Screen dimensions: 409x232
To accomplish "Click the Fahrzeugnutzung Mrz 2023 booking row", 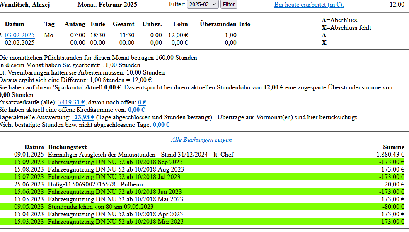I will click(x=116, y=222).
